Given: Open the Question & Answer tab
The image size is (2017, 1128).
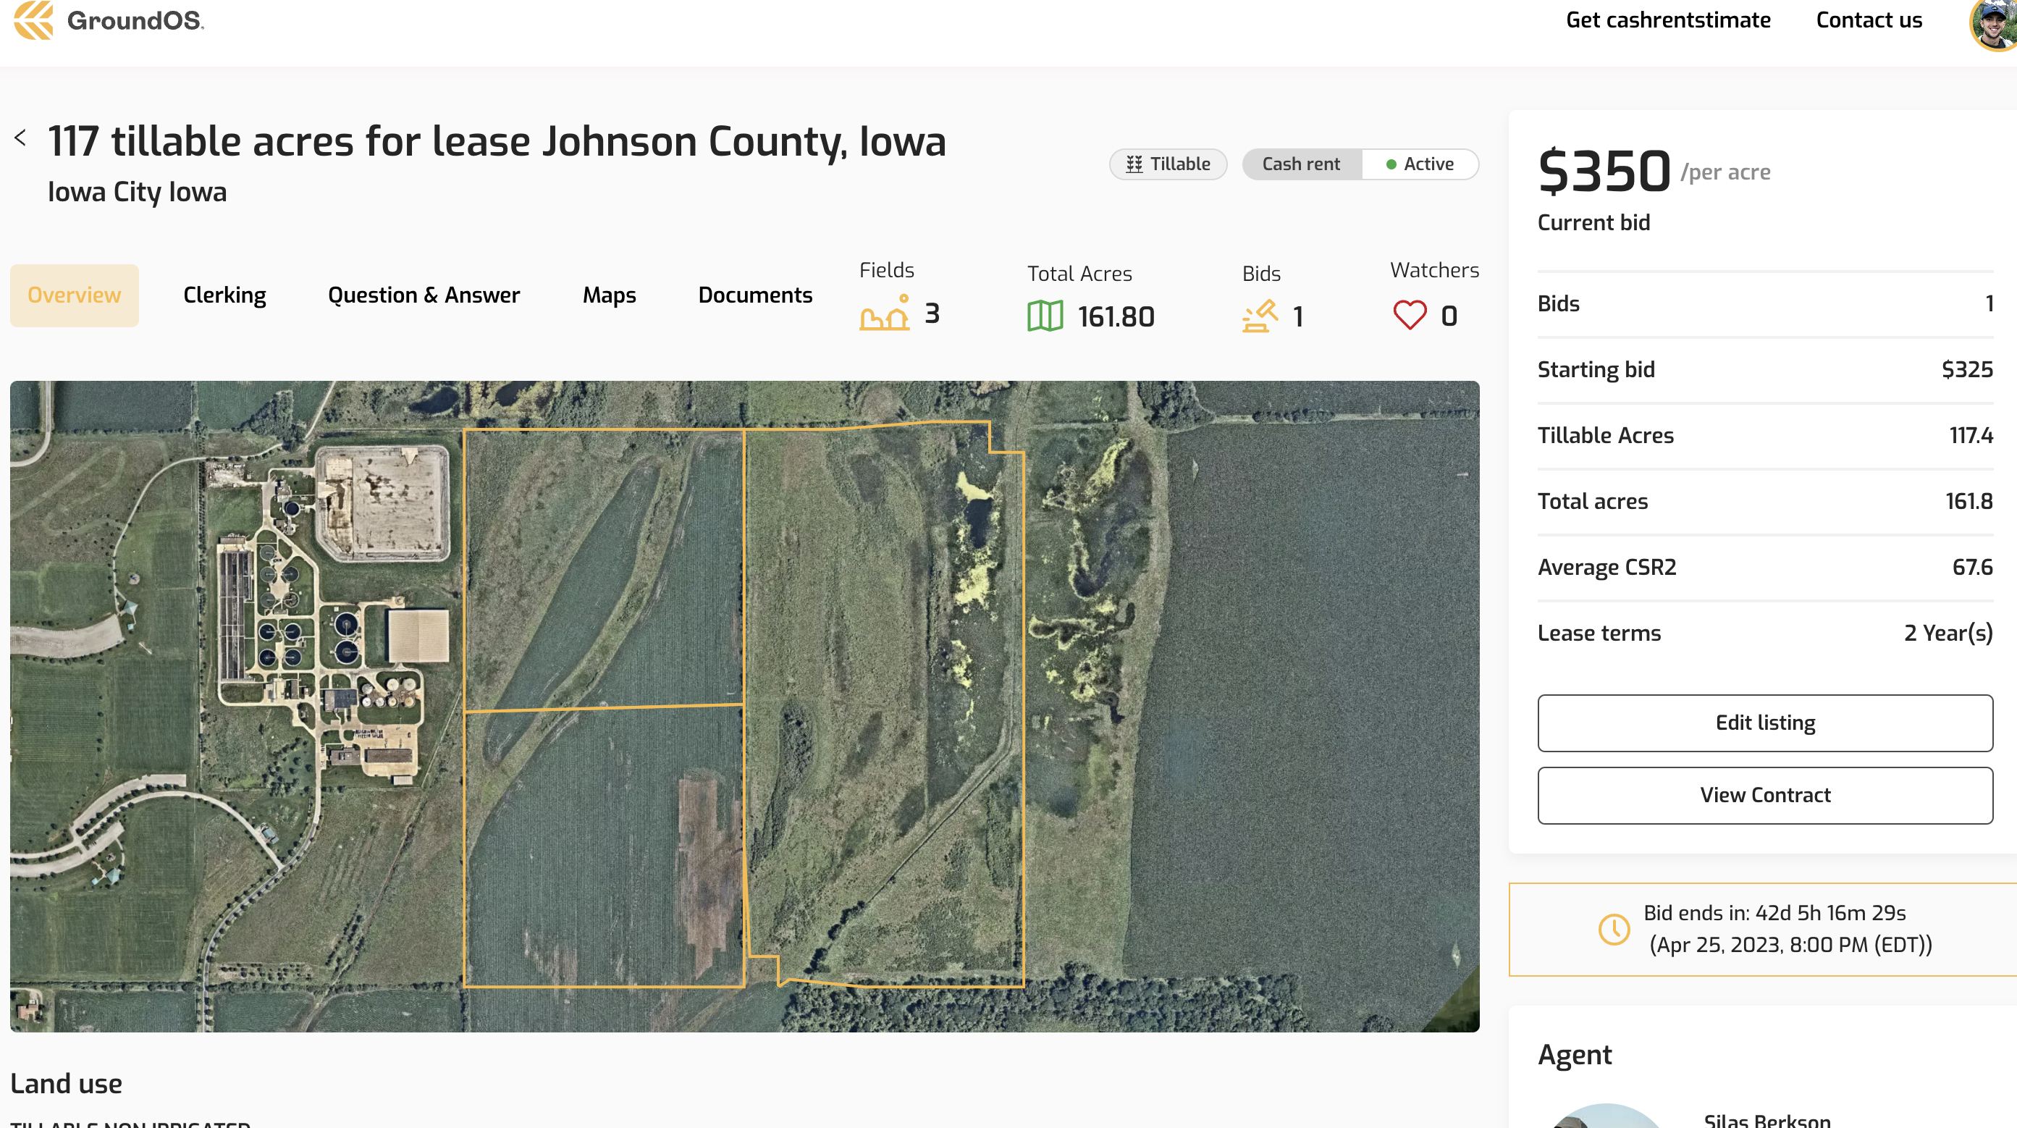Looking at the screenshot, I should pos(424,295).
